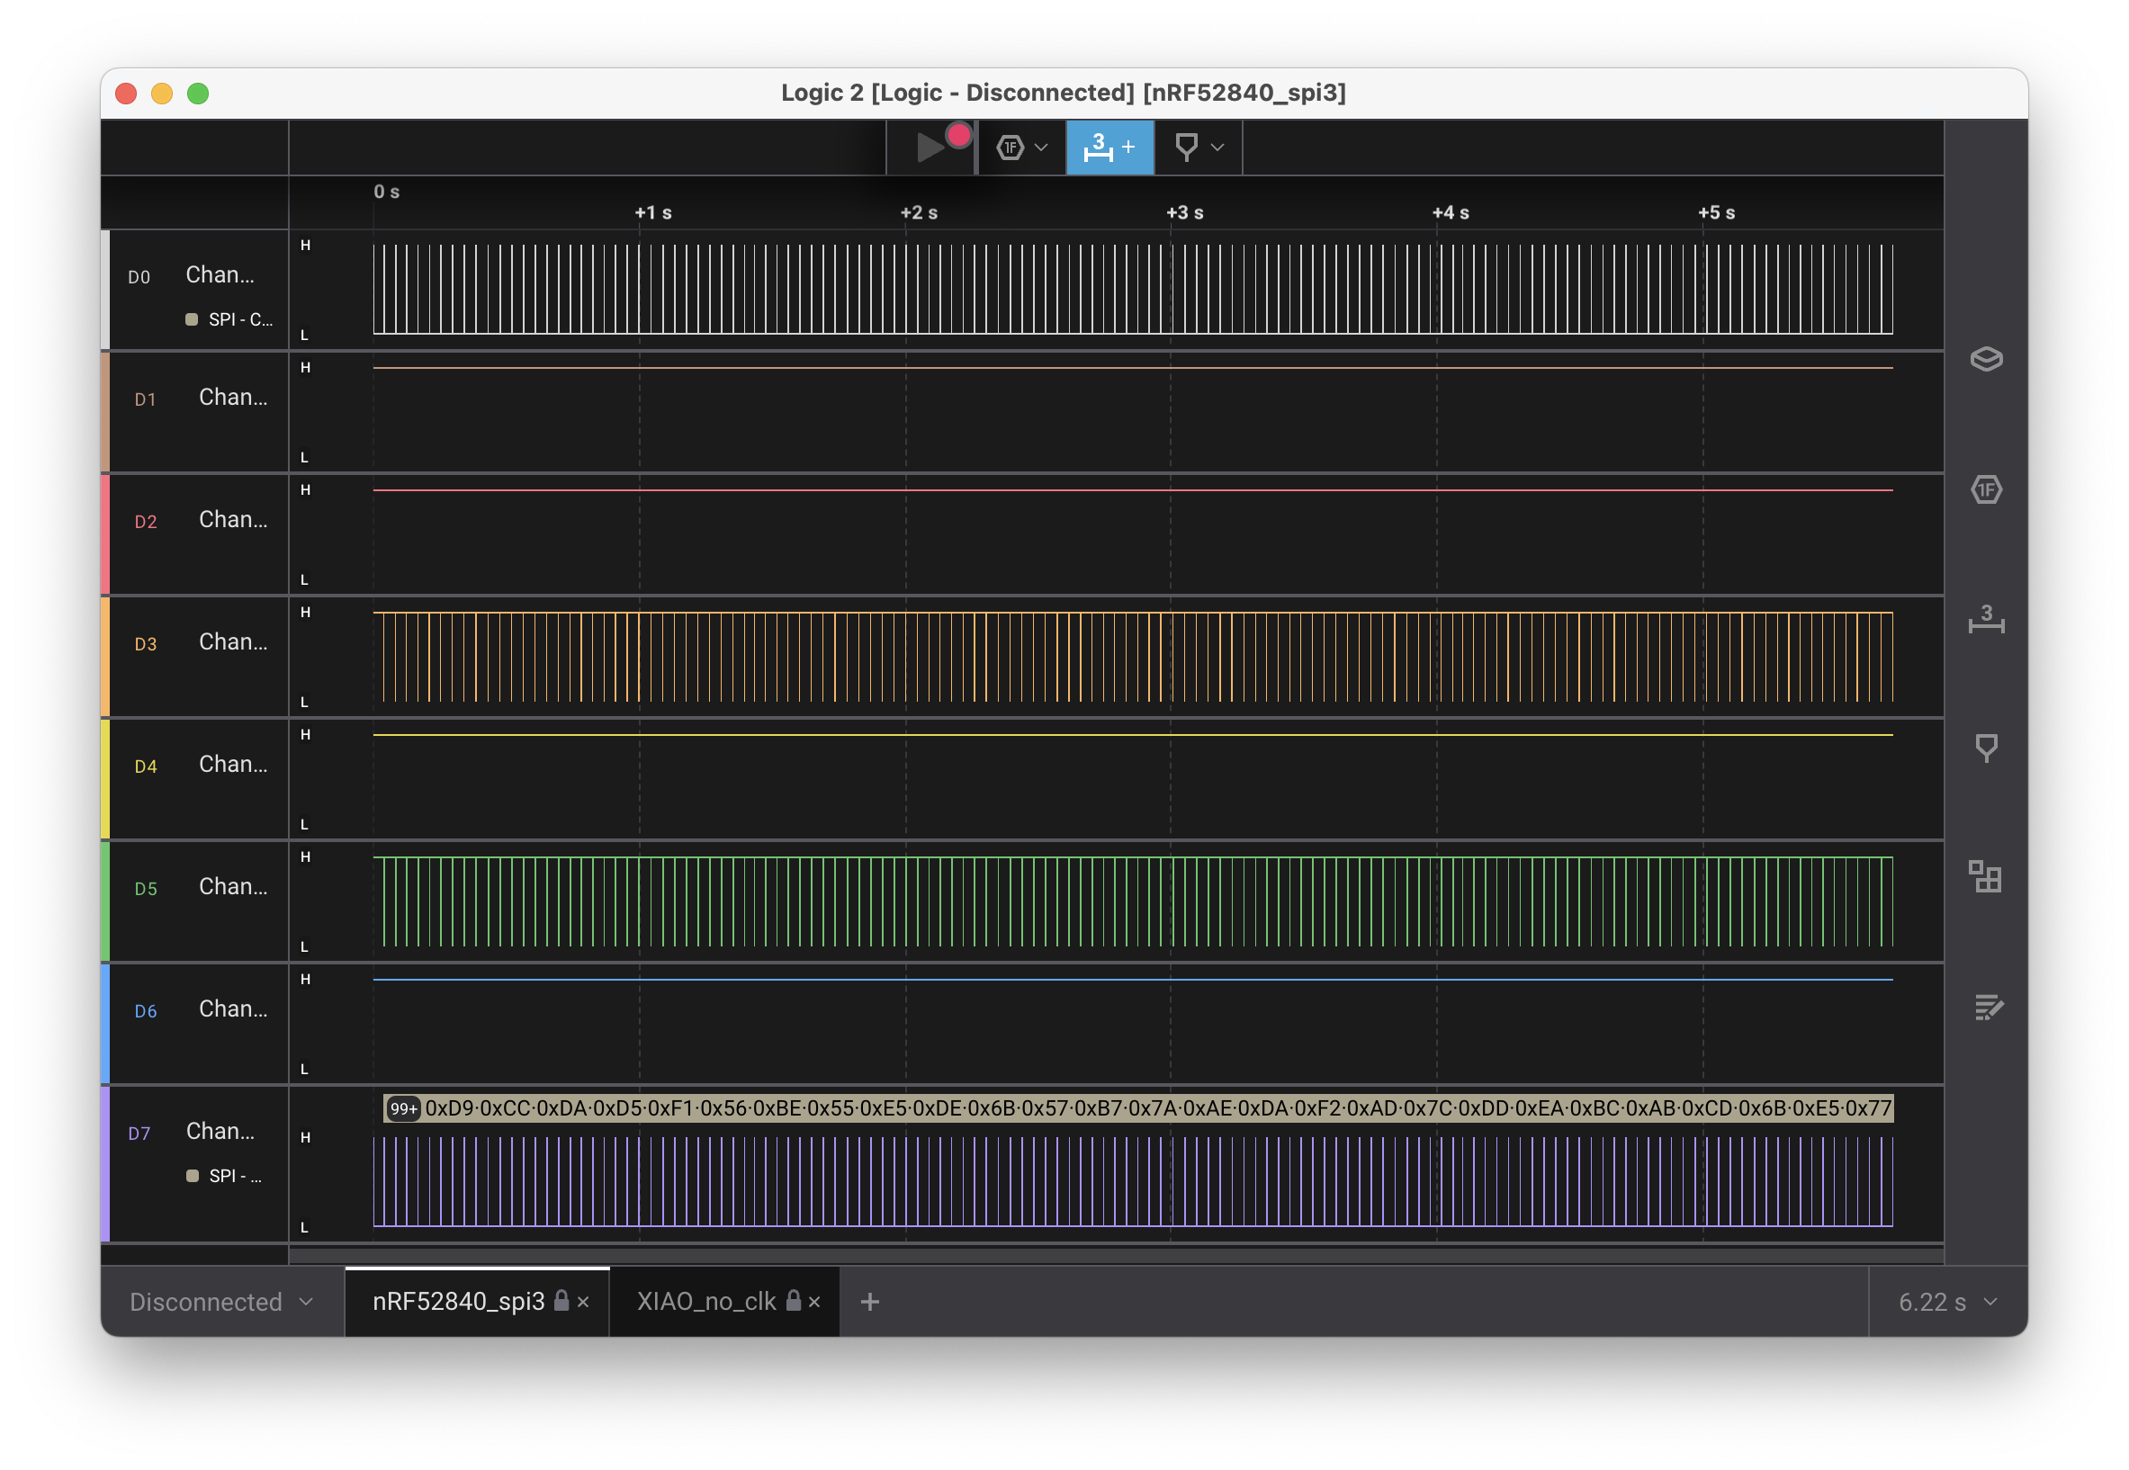
Task: Click the D0 clock waveform
Action: click(1132, 289)
